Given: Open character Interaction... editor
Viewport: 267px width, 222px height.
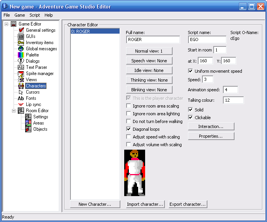Looking at the screenshot, I should tap(211, 126).
